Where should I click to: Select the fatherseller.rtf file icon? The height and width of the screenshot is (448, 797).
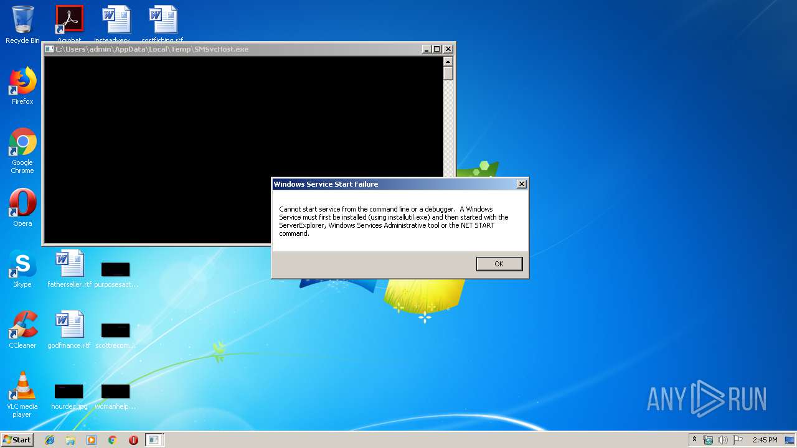(x=69, y=269)
